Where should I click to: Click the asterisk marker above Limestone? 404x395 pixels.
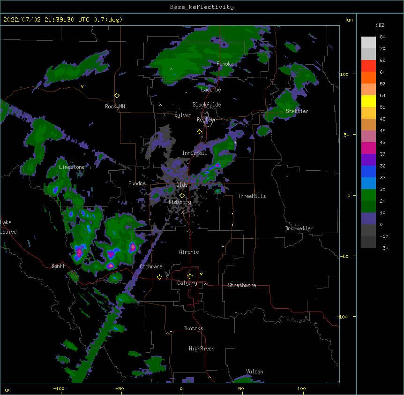(x=72, y=162)
